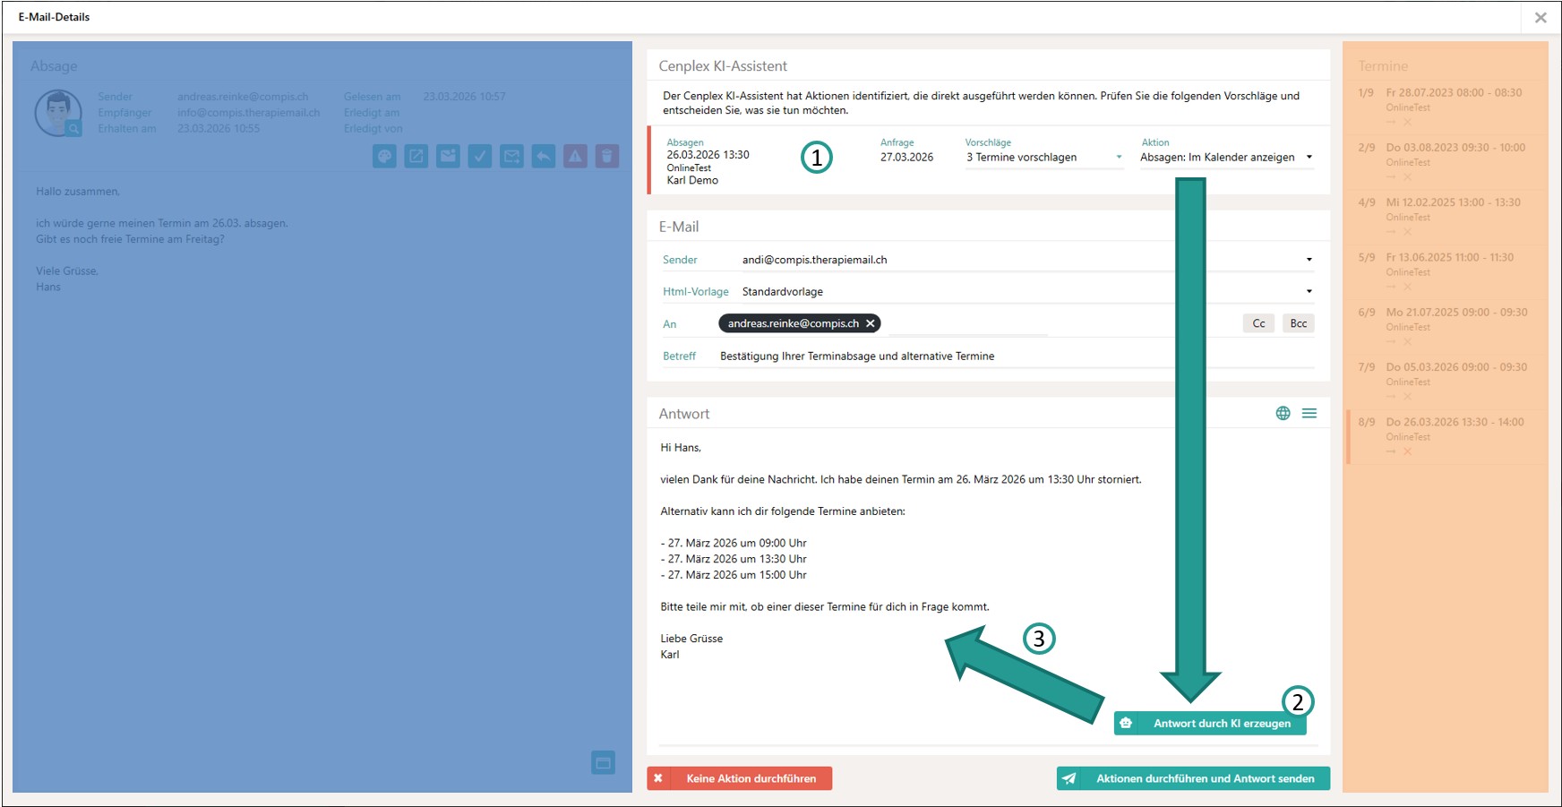Click the globe icon in Antwort header
1562x807 pixels.
pos(1283,413)
